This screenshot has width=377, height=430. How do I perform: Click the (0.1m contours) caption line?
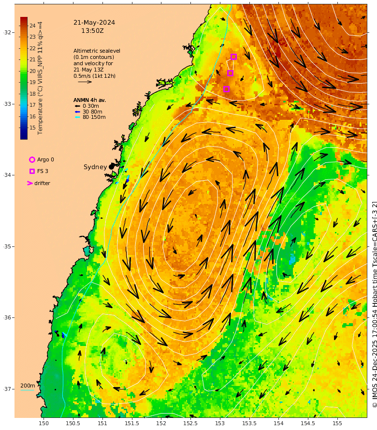tap(94, 57)
